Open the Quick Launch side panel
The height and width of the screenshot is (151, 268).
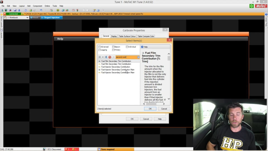point(2,20)
